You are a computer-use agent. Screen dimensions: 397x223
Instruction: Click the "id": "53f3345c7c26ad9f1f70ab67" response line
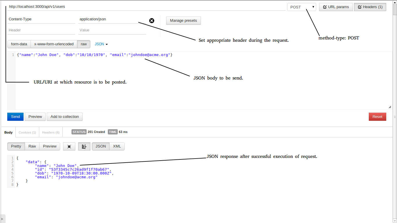pyautogui.click(x=73, y=170)
